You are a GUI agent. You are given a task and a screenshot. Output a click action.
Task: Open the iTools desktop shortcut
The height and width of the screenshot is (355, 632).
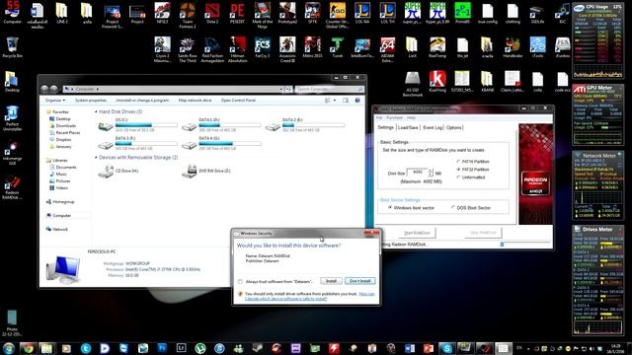tap(537, 47)
